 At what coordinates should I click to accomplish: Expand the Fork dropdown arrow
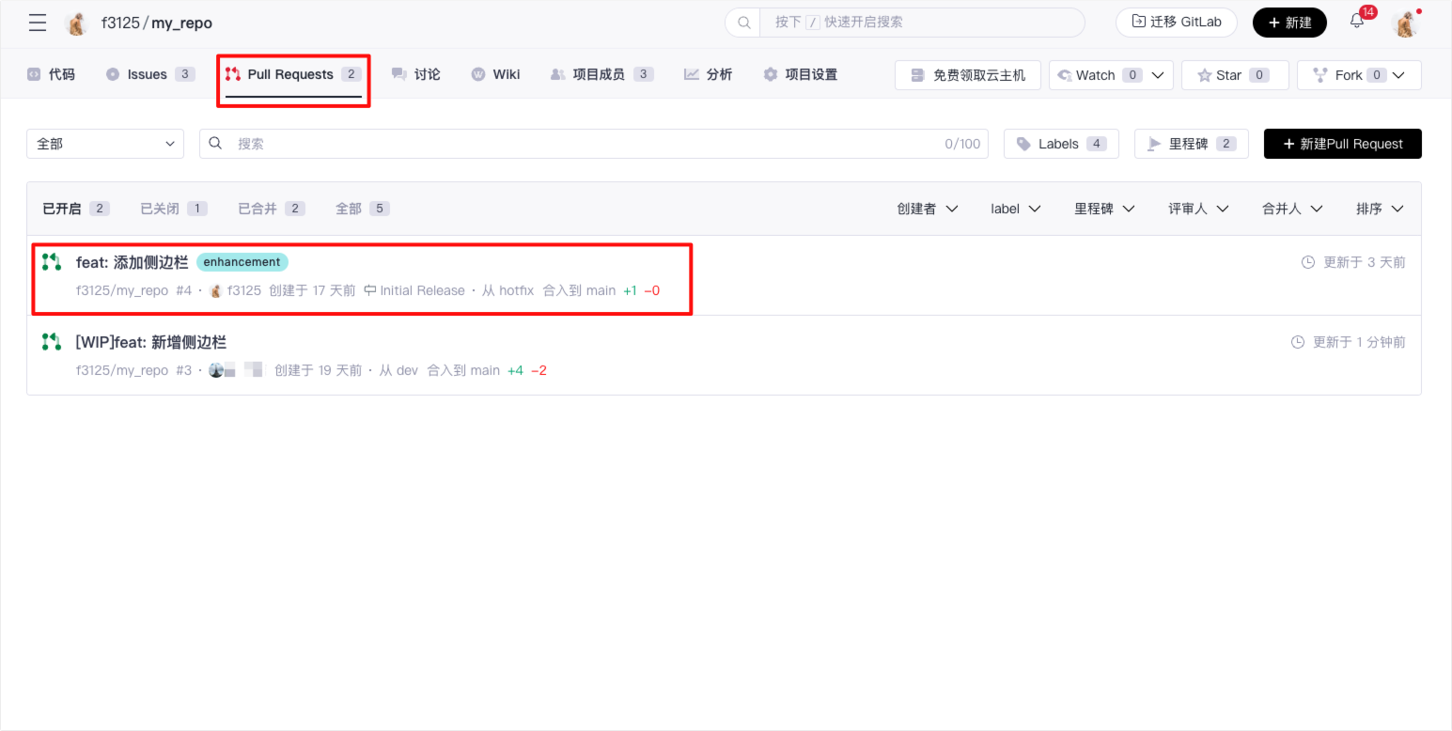tap(1399, 75)
